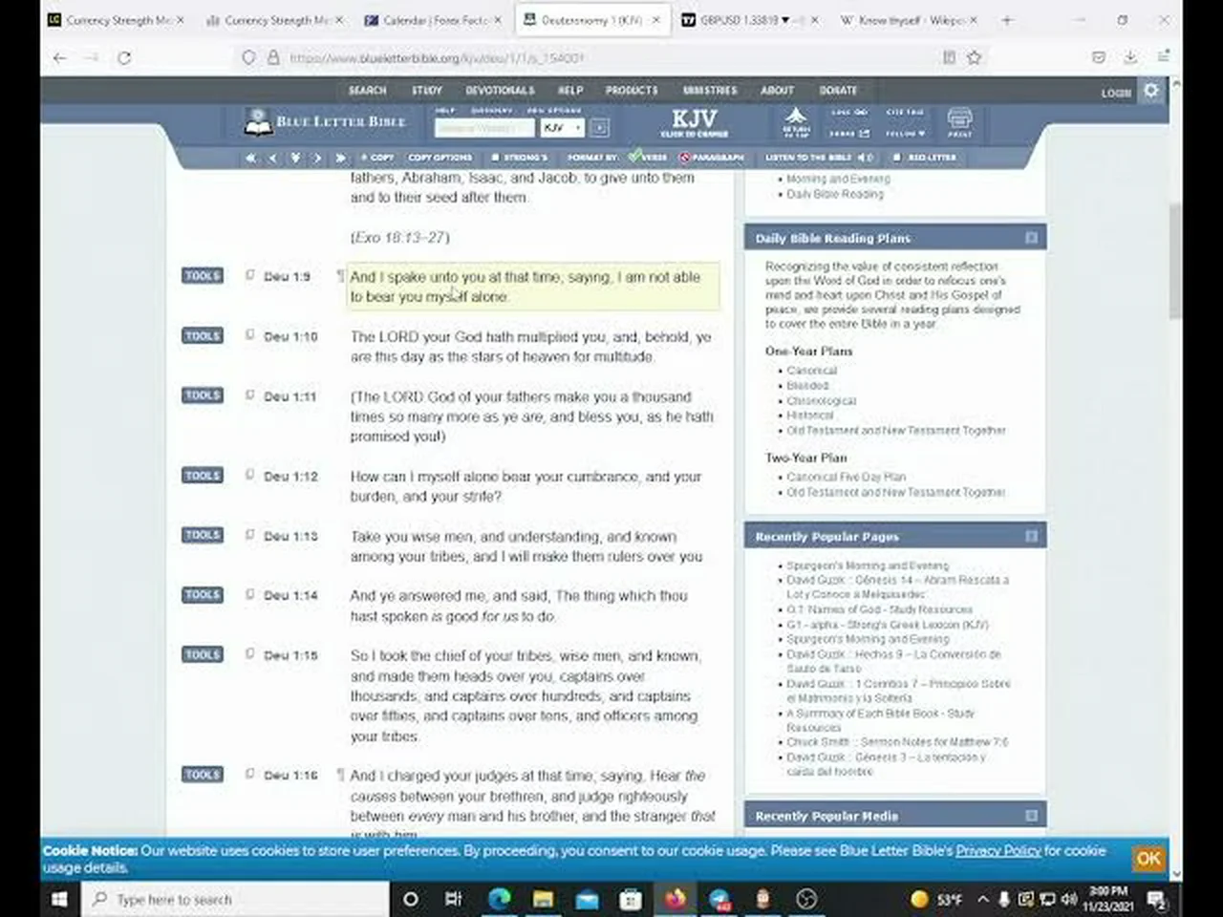Click the Return to Top icon
The width and height of the screenshot is (1223, 917).
coord(796,122)
